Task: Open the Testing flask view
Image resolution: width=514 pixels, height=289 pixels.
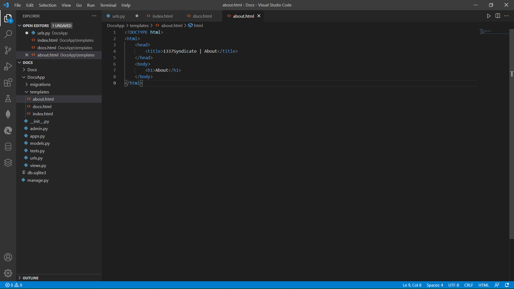Action: click(8, 98)
